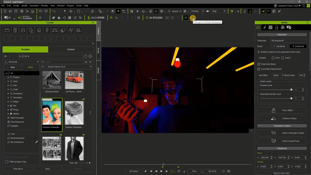Toggle timeline loop playback button
This screenshot has height=175, width=311.
tap(172, 171)
